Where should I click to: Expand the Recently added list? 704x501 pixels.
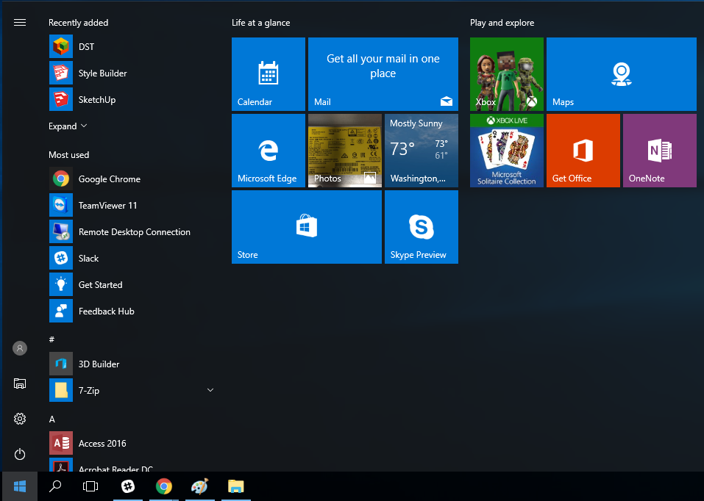pyautogui.click(x=68, y=126)
